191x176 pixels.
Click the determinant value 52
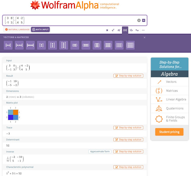(x=8, y=146)
